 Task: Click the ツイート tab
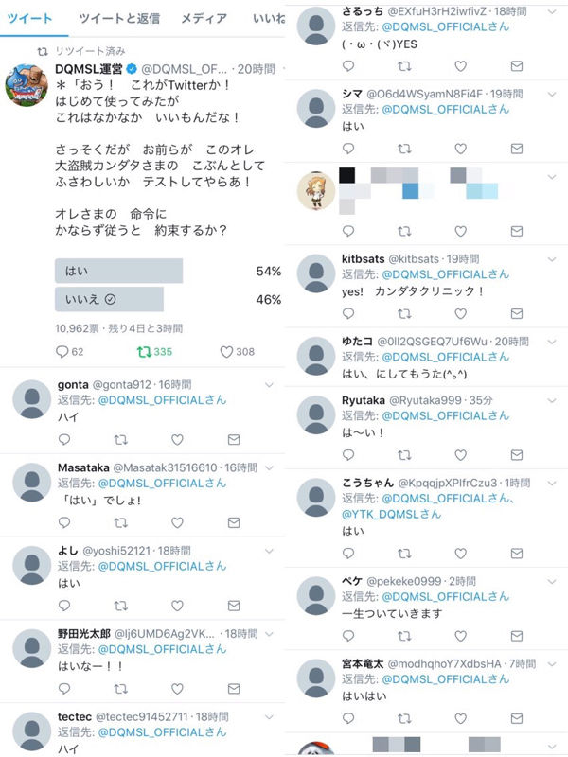(x=30, y=18)
